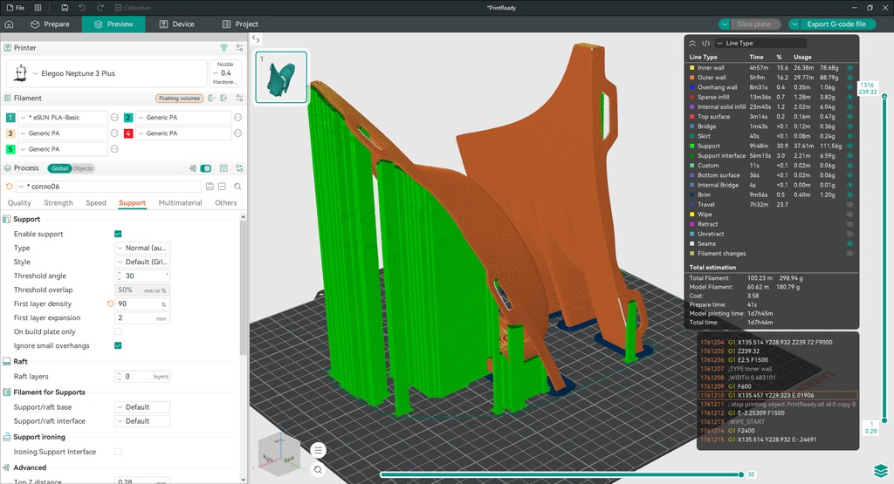Open the Support/raft base dropdown

[x=142, y=407]
